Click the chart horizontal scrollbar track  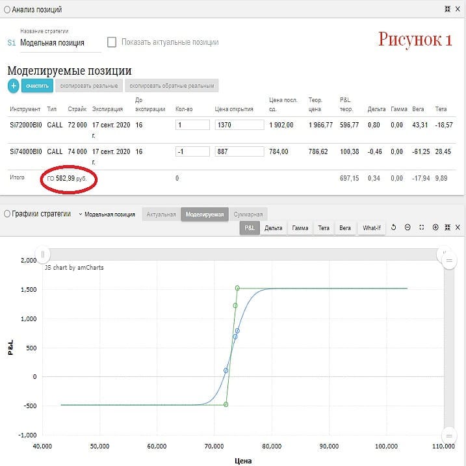243,255
